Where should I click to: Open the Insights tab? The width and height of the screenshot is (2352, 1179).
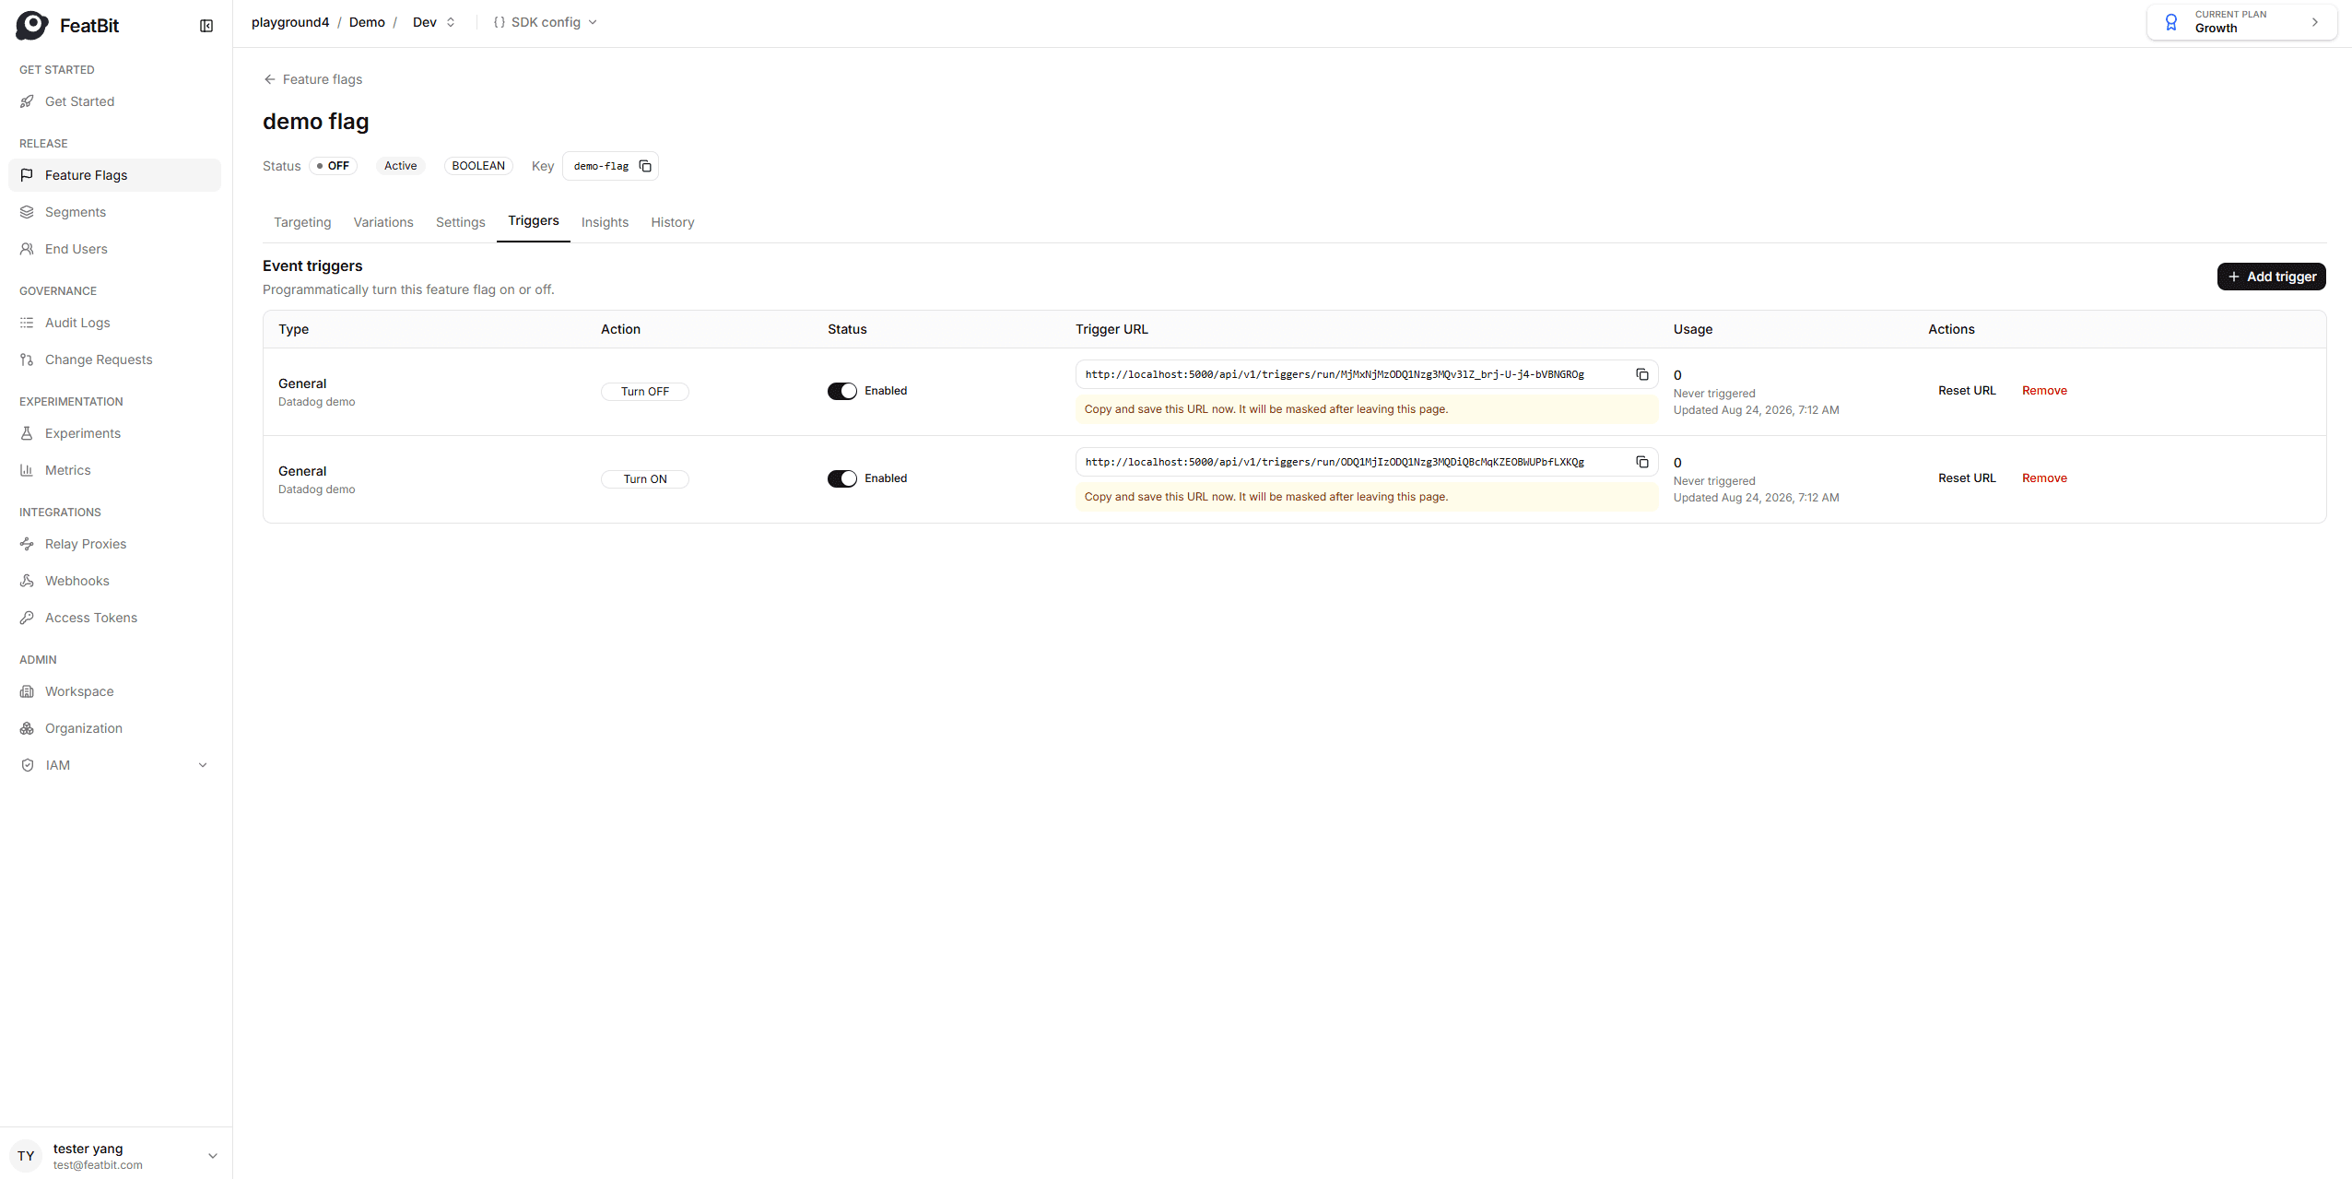605,222
